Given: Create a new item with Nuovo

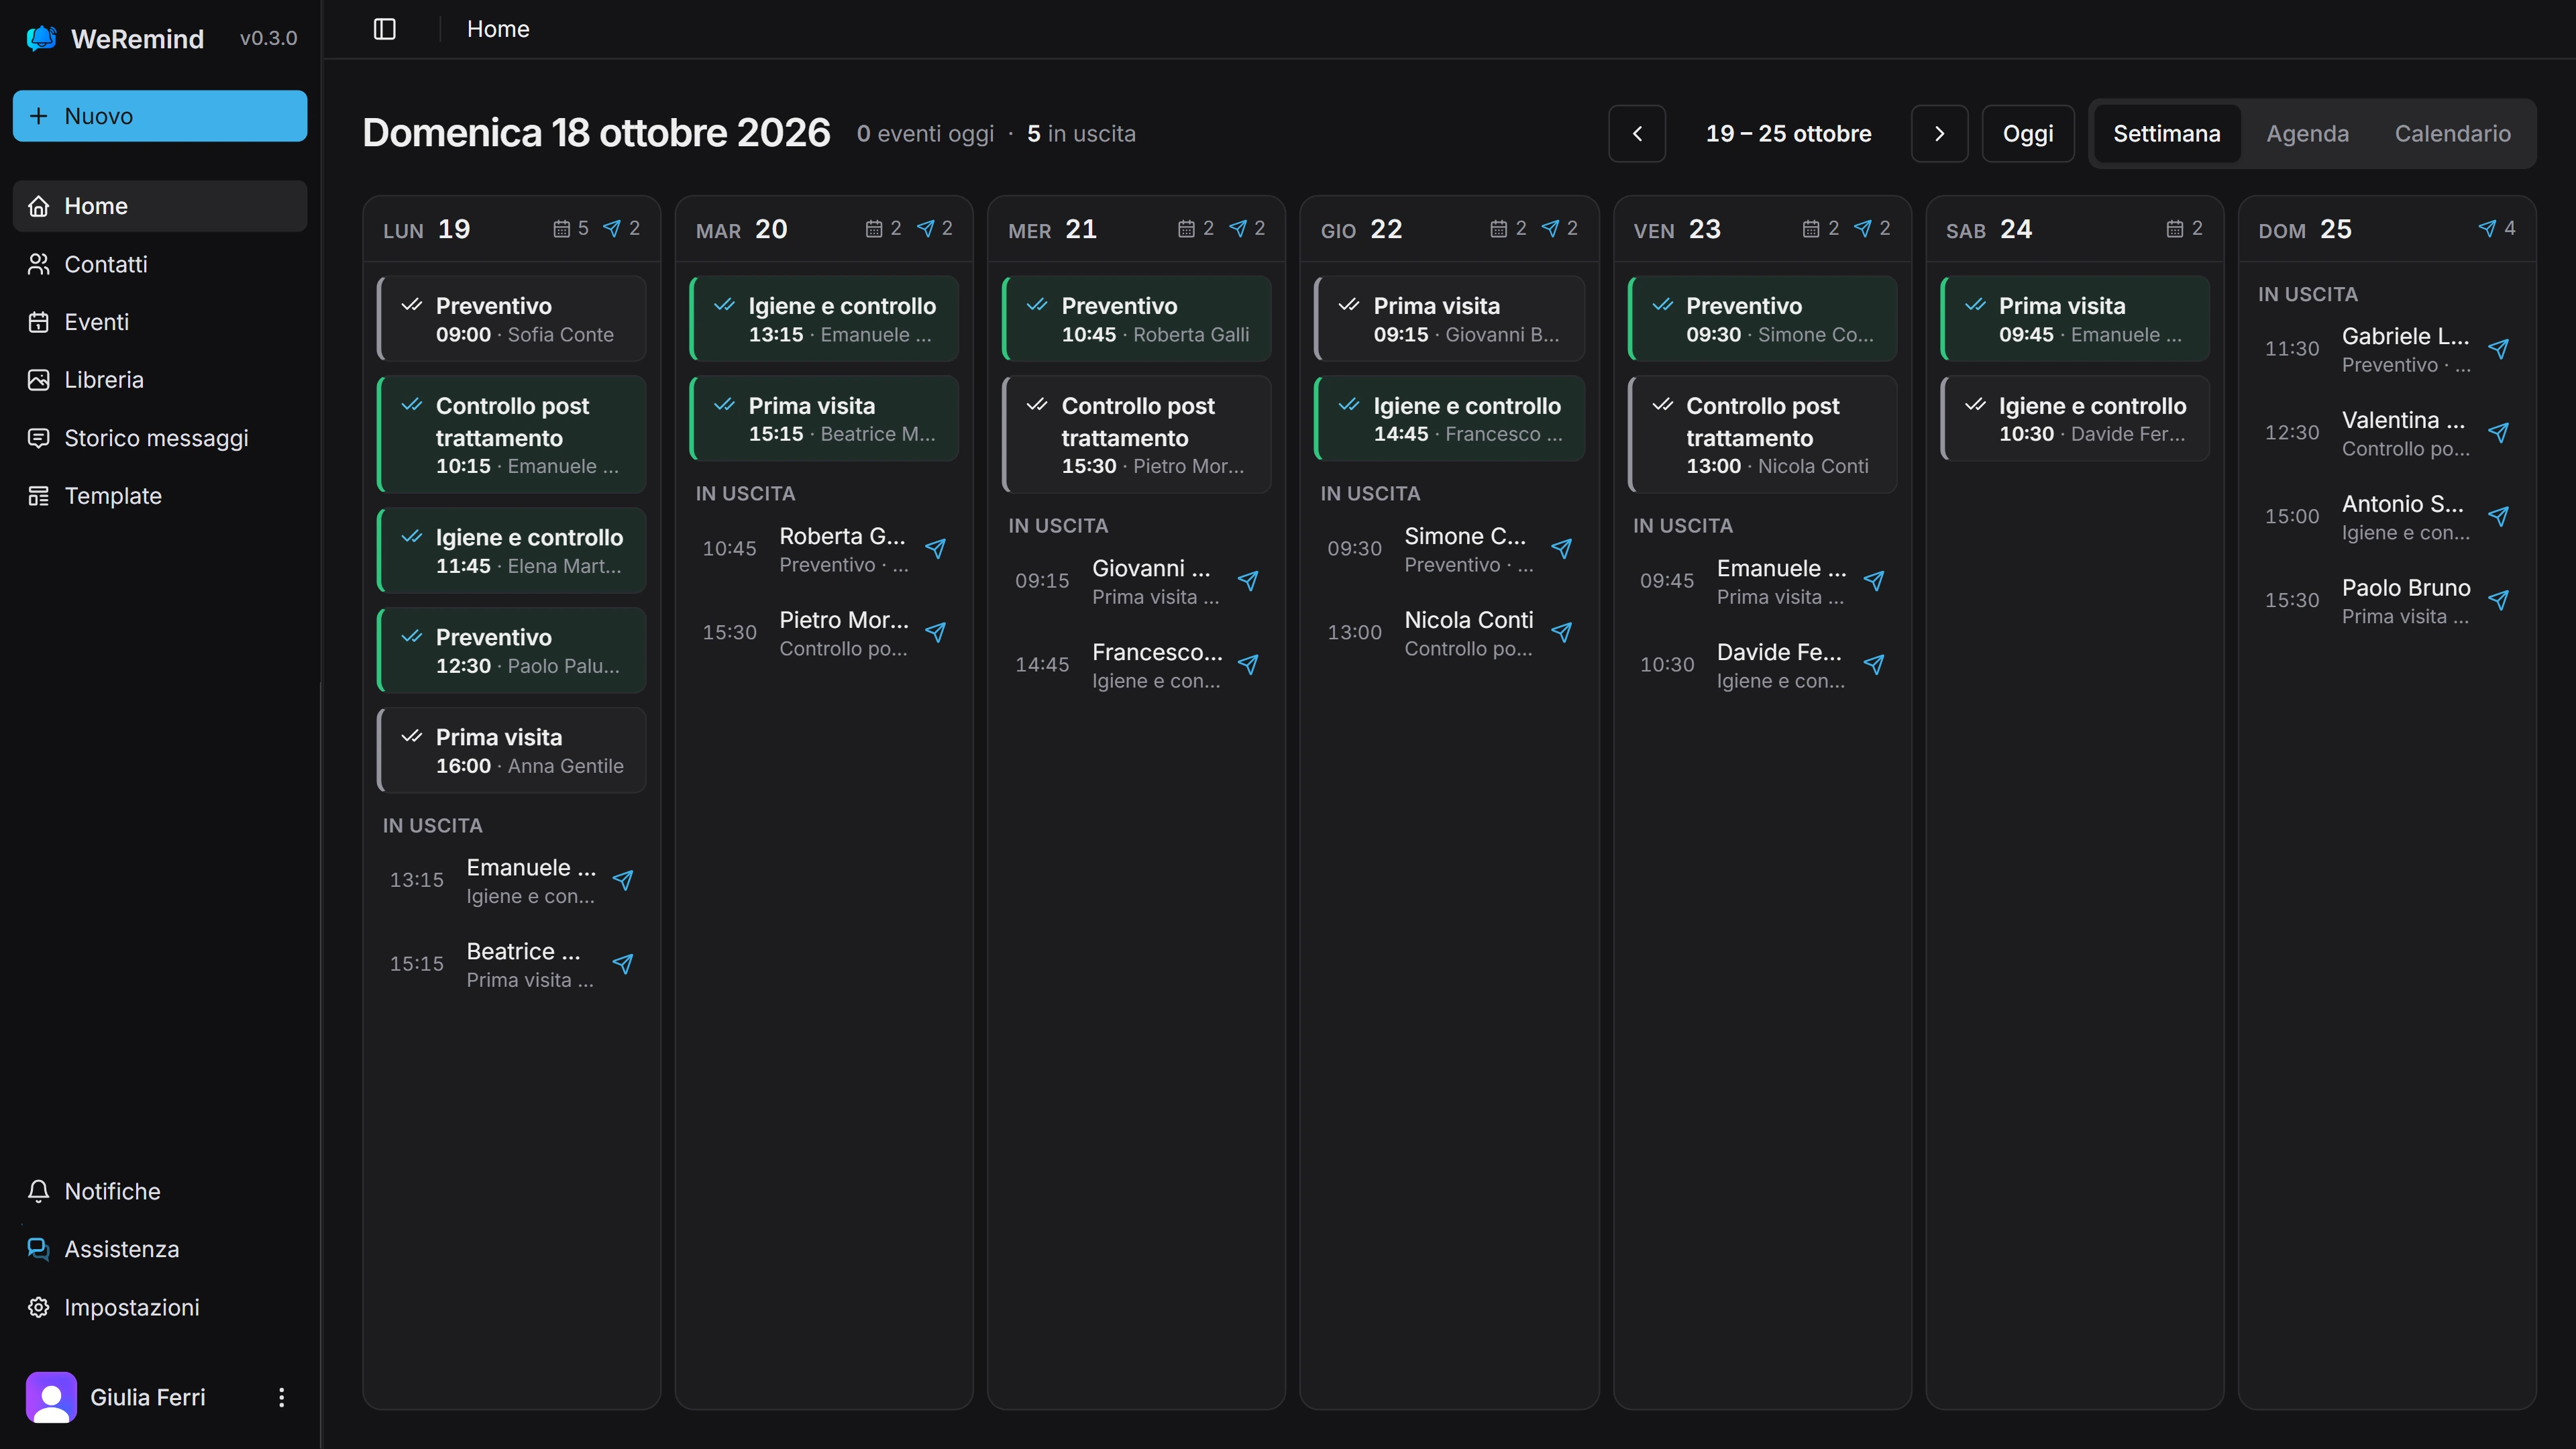Looking at the screenshot, I should (x=160, y=116).
